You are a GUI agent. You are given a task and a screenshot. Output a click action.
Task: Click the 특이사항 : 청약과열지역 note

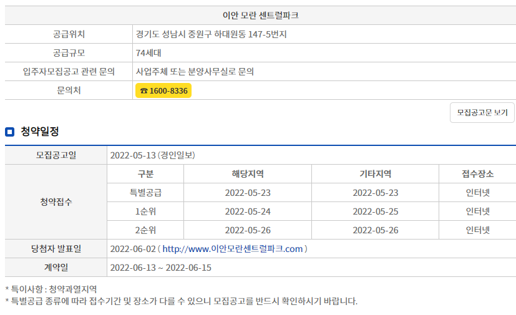point(51,289)
